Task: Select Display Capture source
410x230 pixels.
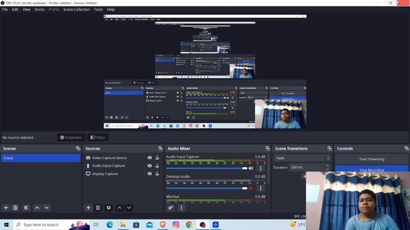Action: (x=105, y=174)
